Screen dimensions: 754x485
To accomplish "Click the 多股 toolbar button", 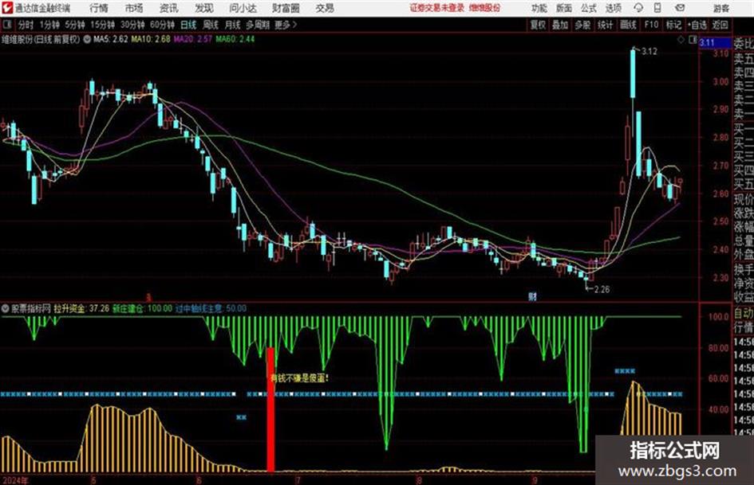I will pyautogui.click(x=582, y=25).
